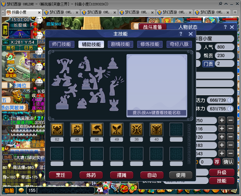The image size is (241, 196).
Task: Switch to the 奇经八脉 tab
Action: [x=179, y=44]
